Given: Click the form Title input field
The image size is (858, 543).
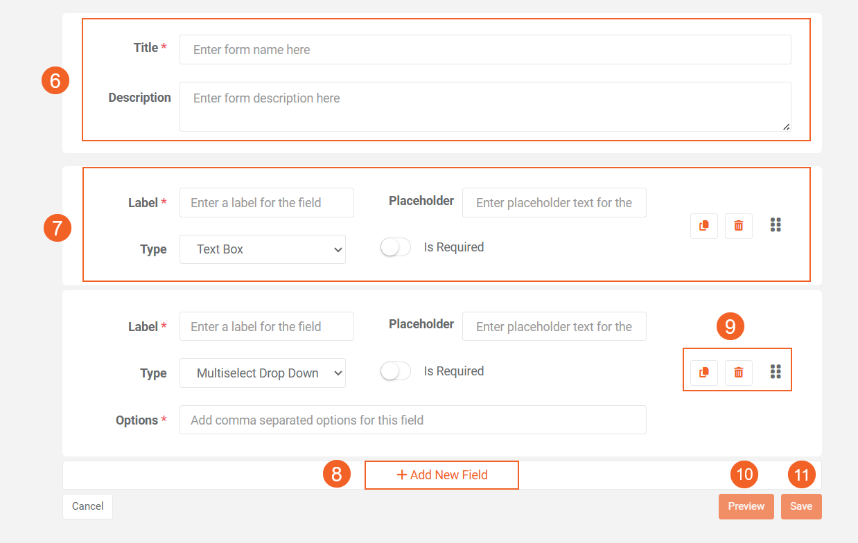Looking at the screenshot, I should coord(485,49).
